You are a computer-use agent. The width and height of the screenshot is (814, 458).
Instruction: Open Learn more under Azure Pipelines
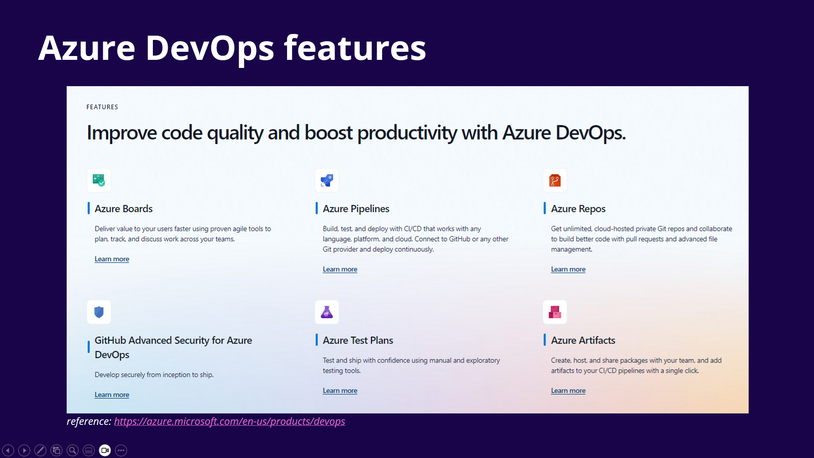340,269
